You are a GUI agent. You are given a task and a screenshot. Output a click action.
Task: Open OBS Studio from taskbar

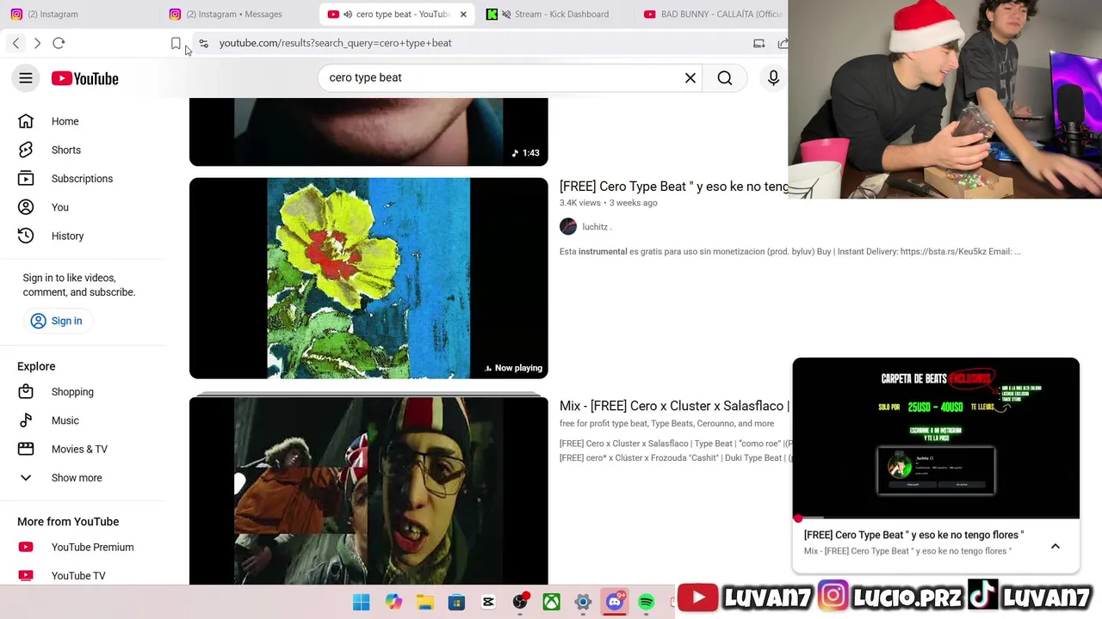520,603
